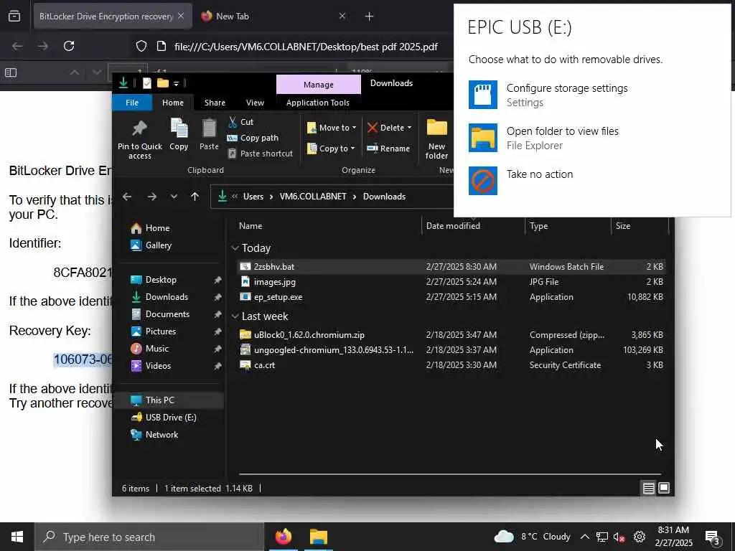Go up one folder level arrow

click(x=195, y=197)
